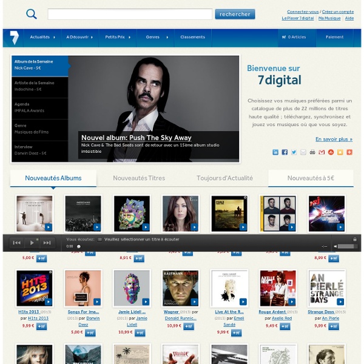Open the Créez un compte link
This screenshot has height=364, width=364.
(x=338, y=12)
